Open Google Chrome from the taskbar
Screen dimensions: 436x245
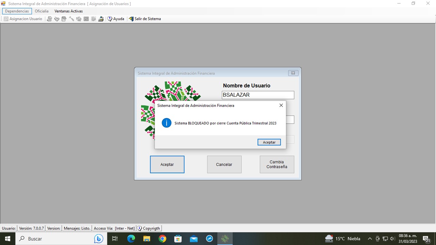click(x=162, y=239)
